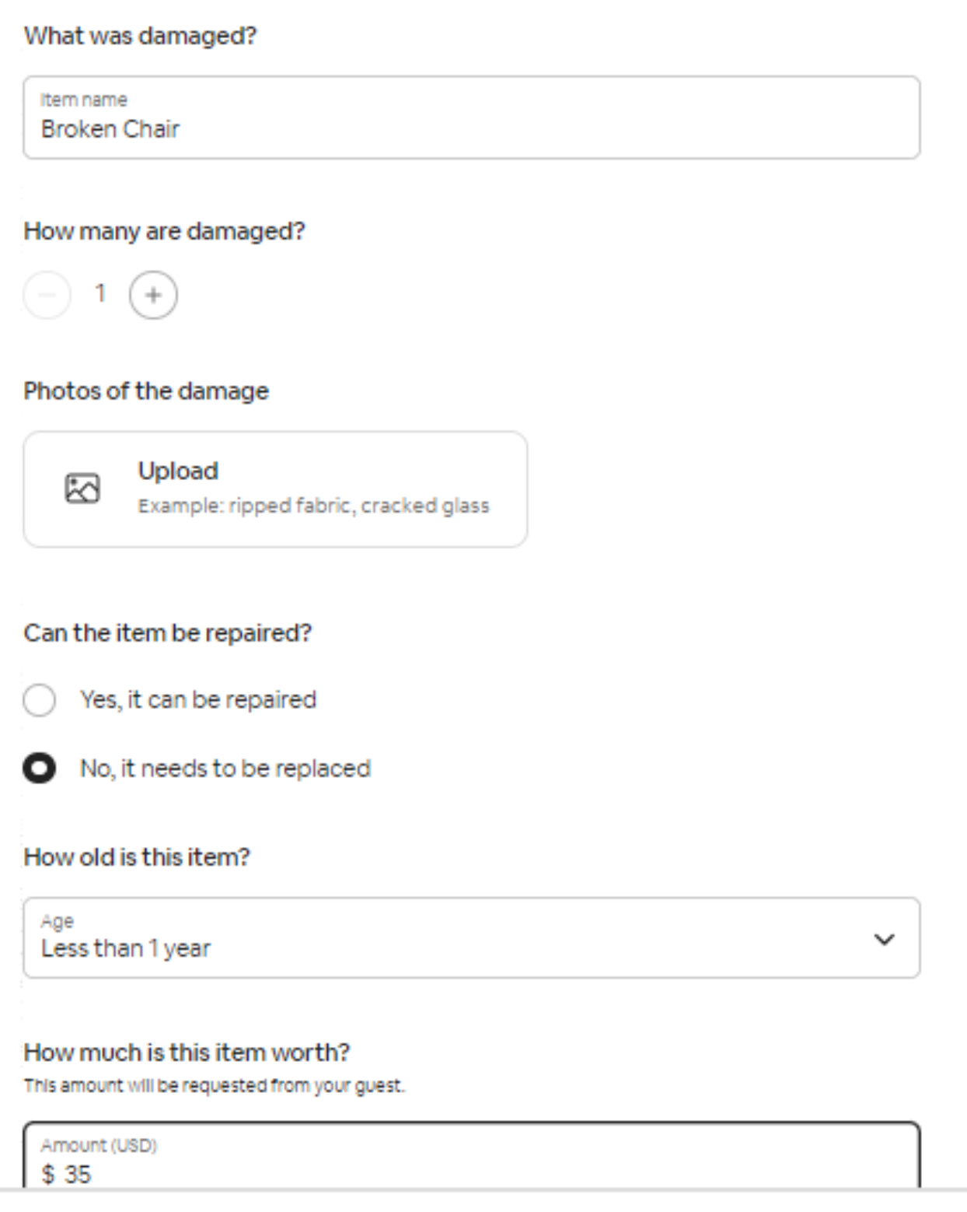Image resolution: width=967 pixels, height=1212 pixels.
Task: Click the "Upload" text in photo box
Action: click(178, 471)
